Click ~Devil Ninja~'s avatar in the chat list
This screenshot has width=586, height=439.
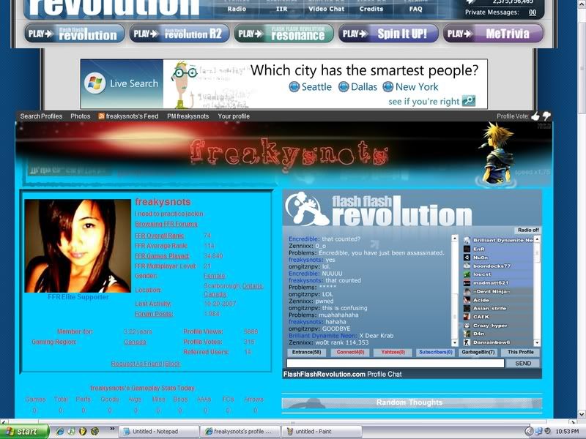tap(467, 291)
